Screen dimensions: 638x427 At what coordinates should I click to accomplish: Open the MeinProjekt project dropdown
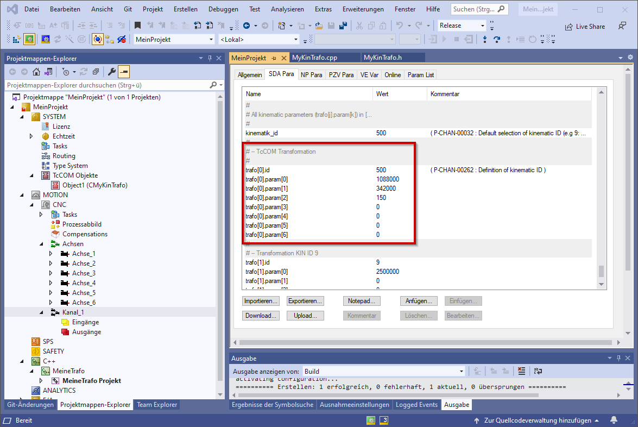(211, 40)
